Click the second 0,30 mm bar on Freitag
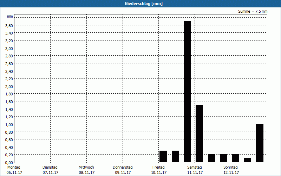 pos(175,156)
